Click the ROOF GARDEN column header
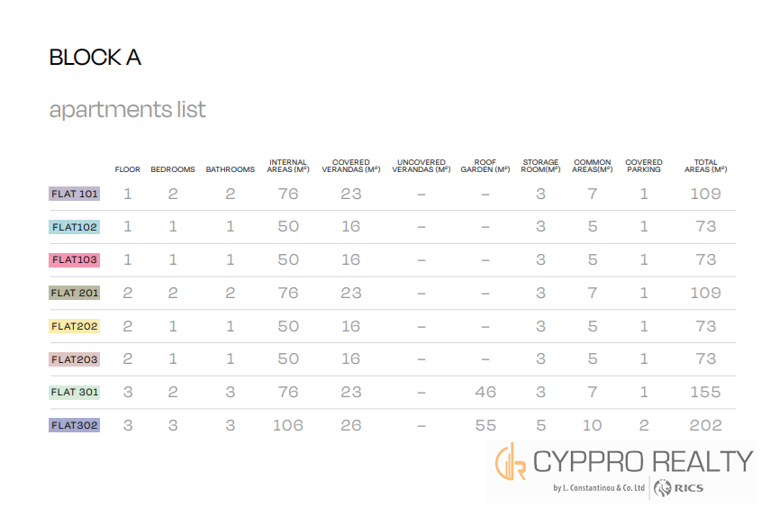Image resolution: width=770 pixels, height=517 pixels. click(x=485, y=166)
